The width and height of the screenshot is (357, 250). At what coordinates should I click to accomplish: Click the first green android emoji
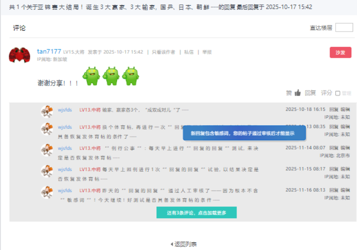pyautogui.click(x=91, y=76)
